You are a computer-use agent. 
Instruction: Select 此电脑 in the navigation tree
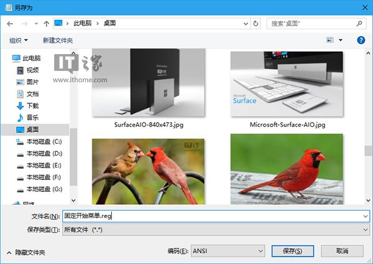27,58
